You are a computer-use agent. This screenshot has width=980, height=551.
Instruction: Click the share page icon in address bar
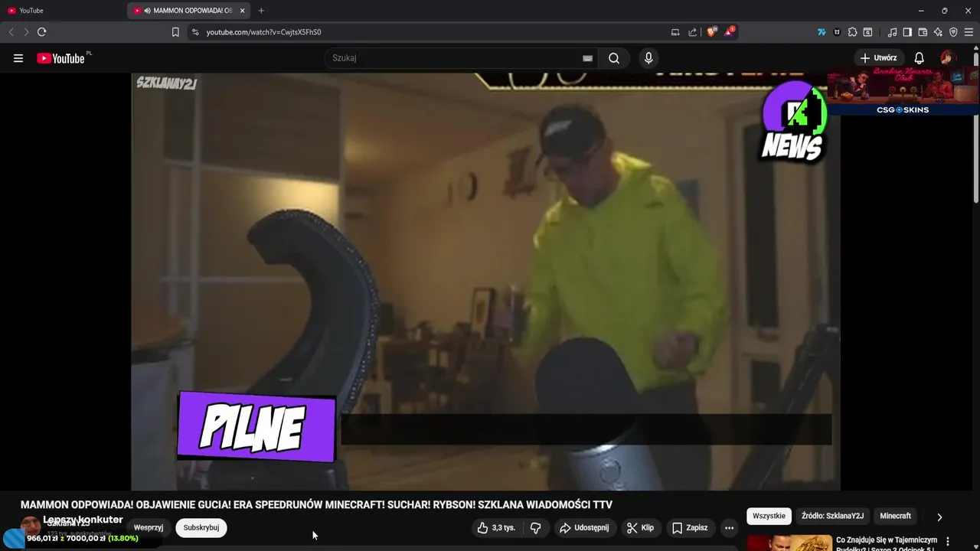tap(693, 32)
